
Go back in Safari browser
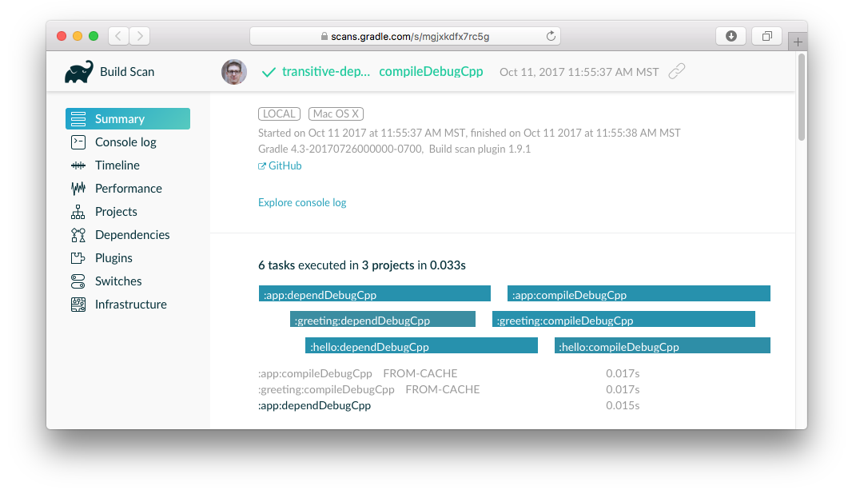tap(118, 36)
